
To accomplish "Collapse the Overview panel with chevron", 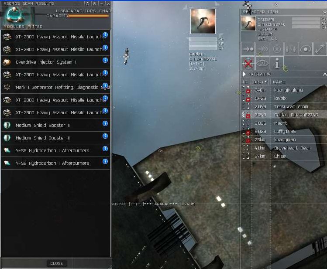I will tap(325, 75).
